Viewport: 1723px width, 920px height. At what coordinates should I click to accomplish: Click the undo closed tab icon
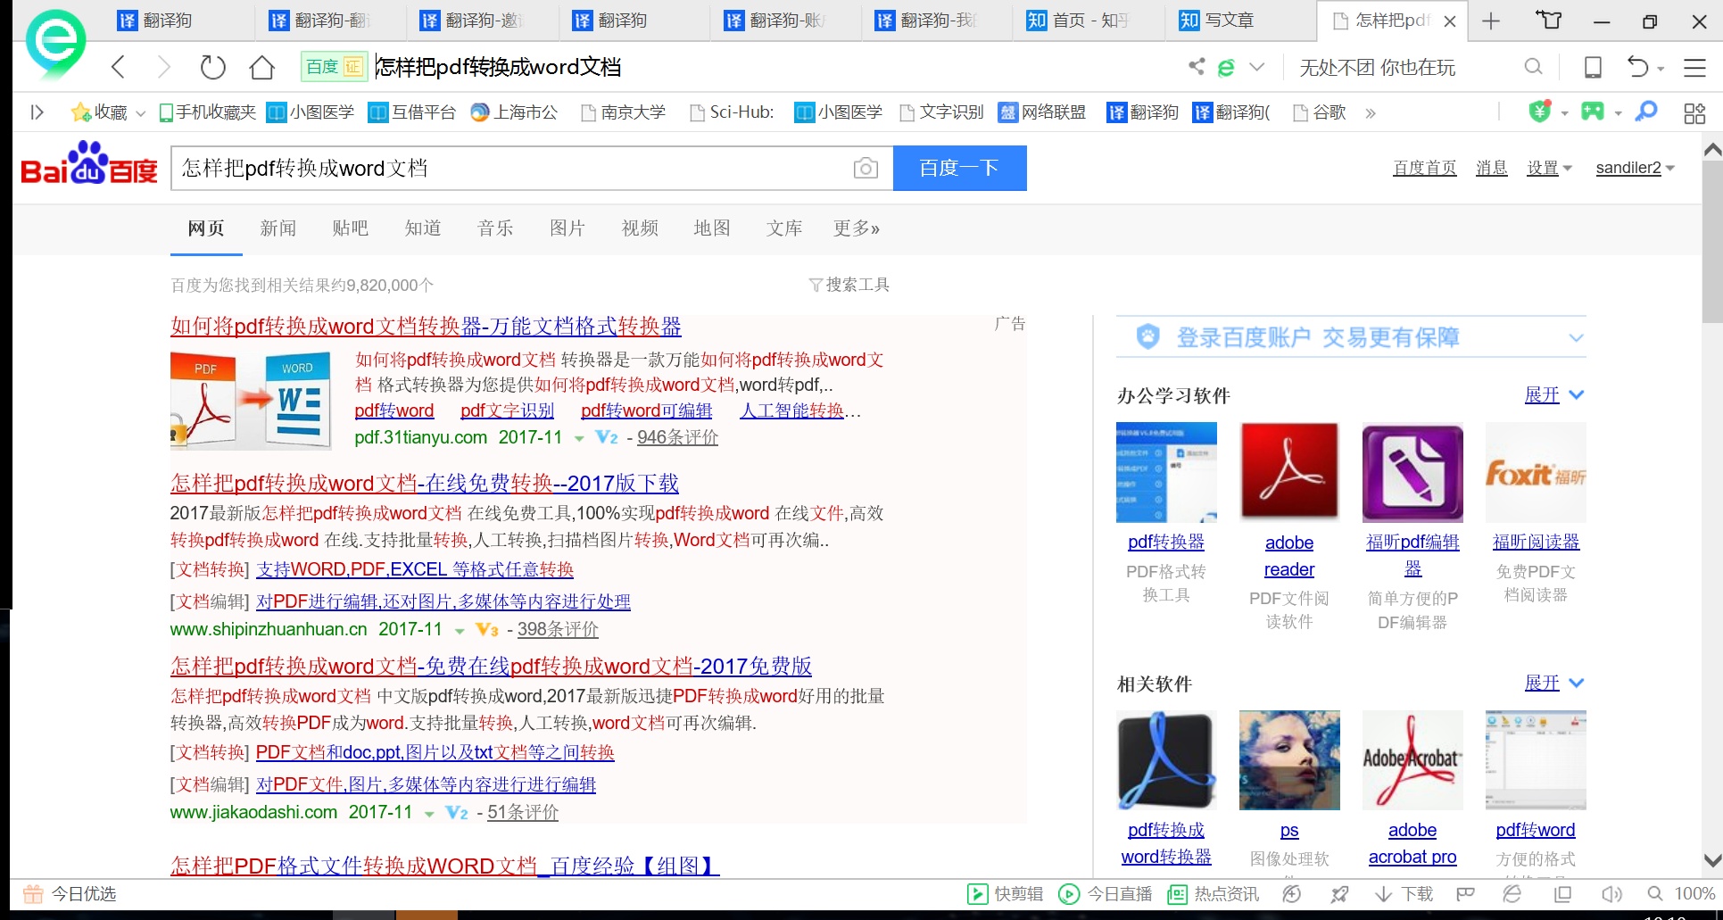coord(1637,67)
